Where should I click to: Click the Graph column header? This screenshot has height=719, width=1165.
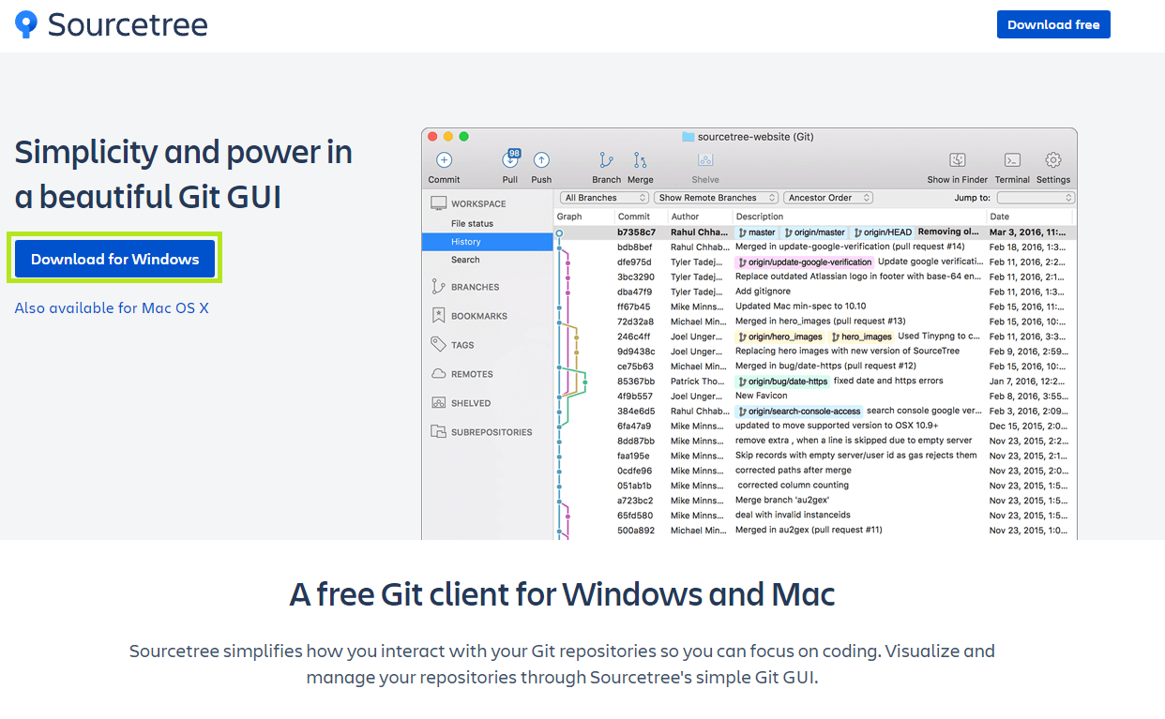tap(569, 217)
